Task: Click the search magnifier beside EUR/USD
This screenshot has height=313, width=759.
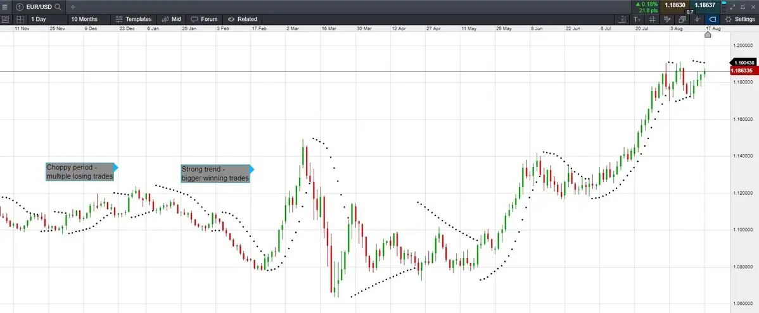Action: pyautogui.click(x=58, y=6)
